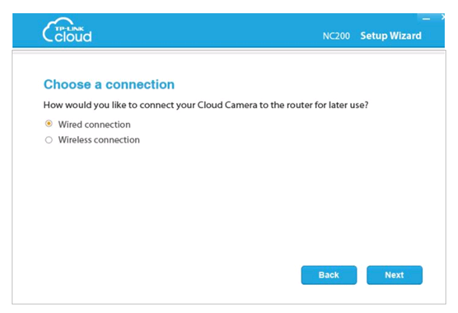Close the Setup Wizard window

click(443, 17)
